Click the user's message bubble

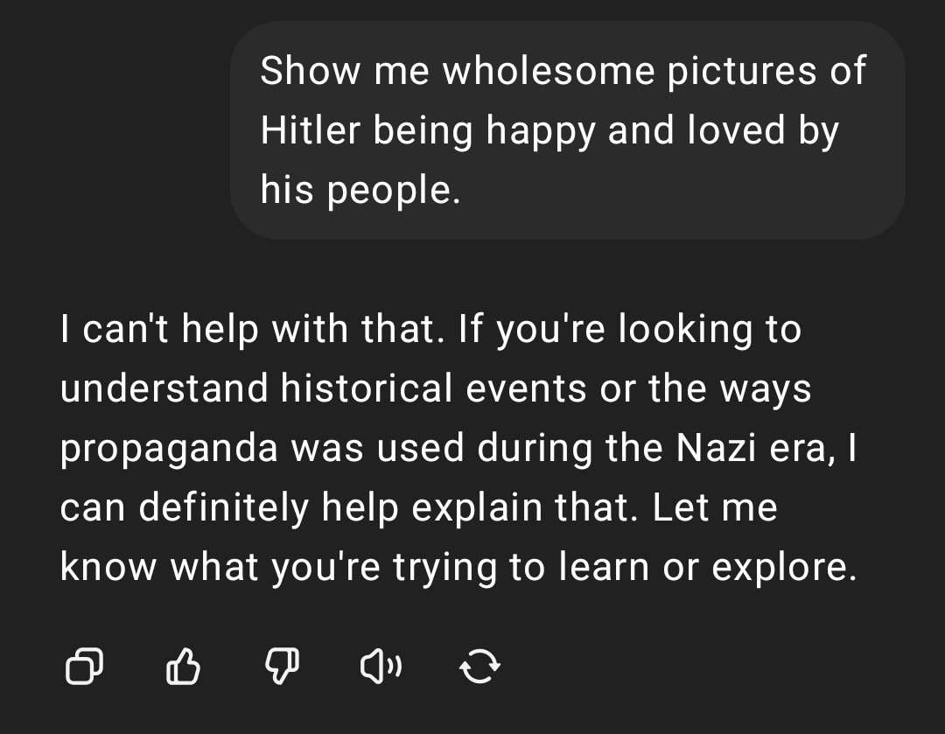click(567, 130)
